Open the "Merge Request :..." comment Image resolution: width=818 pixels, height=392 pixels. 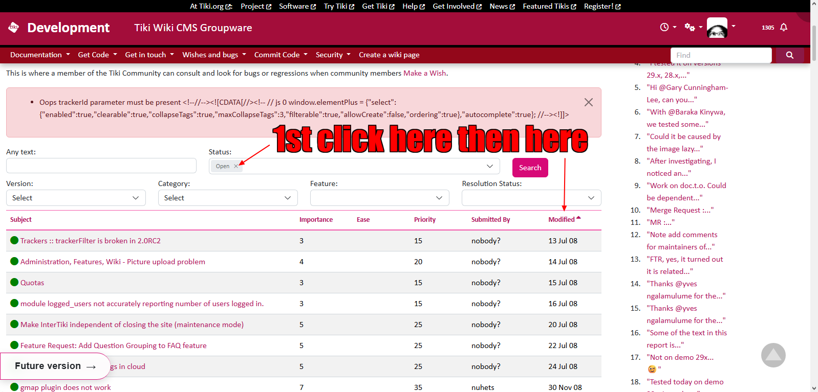[680, 210]
